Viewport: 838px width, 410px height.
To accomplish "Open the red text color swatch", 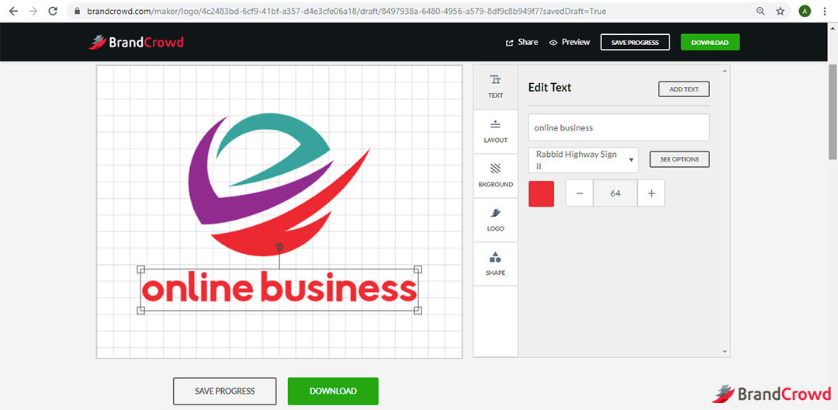I will tap(542, 193).
